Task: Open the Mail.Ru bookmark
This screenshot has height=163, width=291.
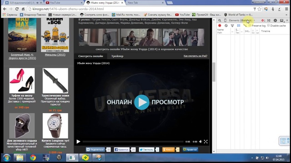Action: click(x=126, y=14)
